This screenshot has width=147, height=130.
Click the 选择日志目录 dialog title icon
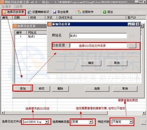click(x=15, y=26)
